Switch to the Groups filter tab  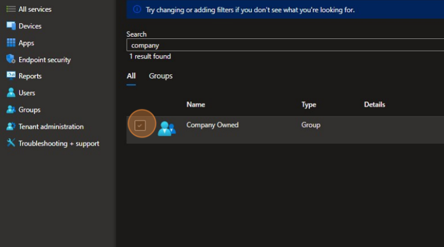[160, 76]
